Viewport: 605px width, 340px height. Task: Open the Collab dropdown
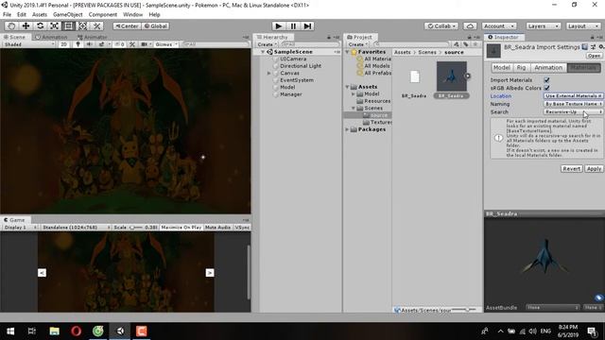[441, 25]
